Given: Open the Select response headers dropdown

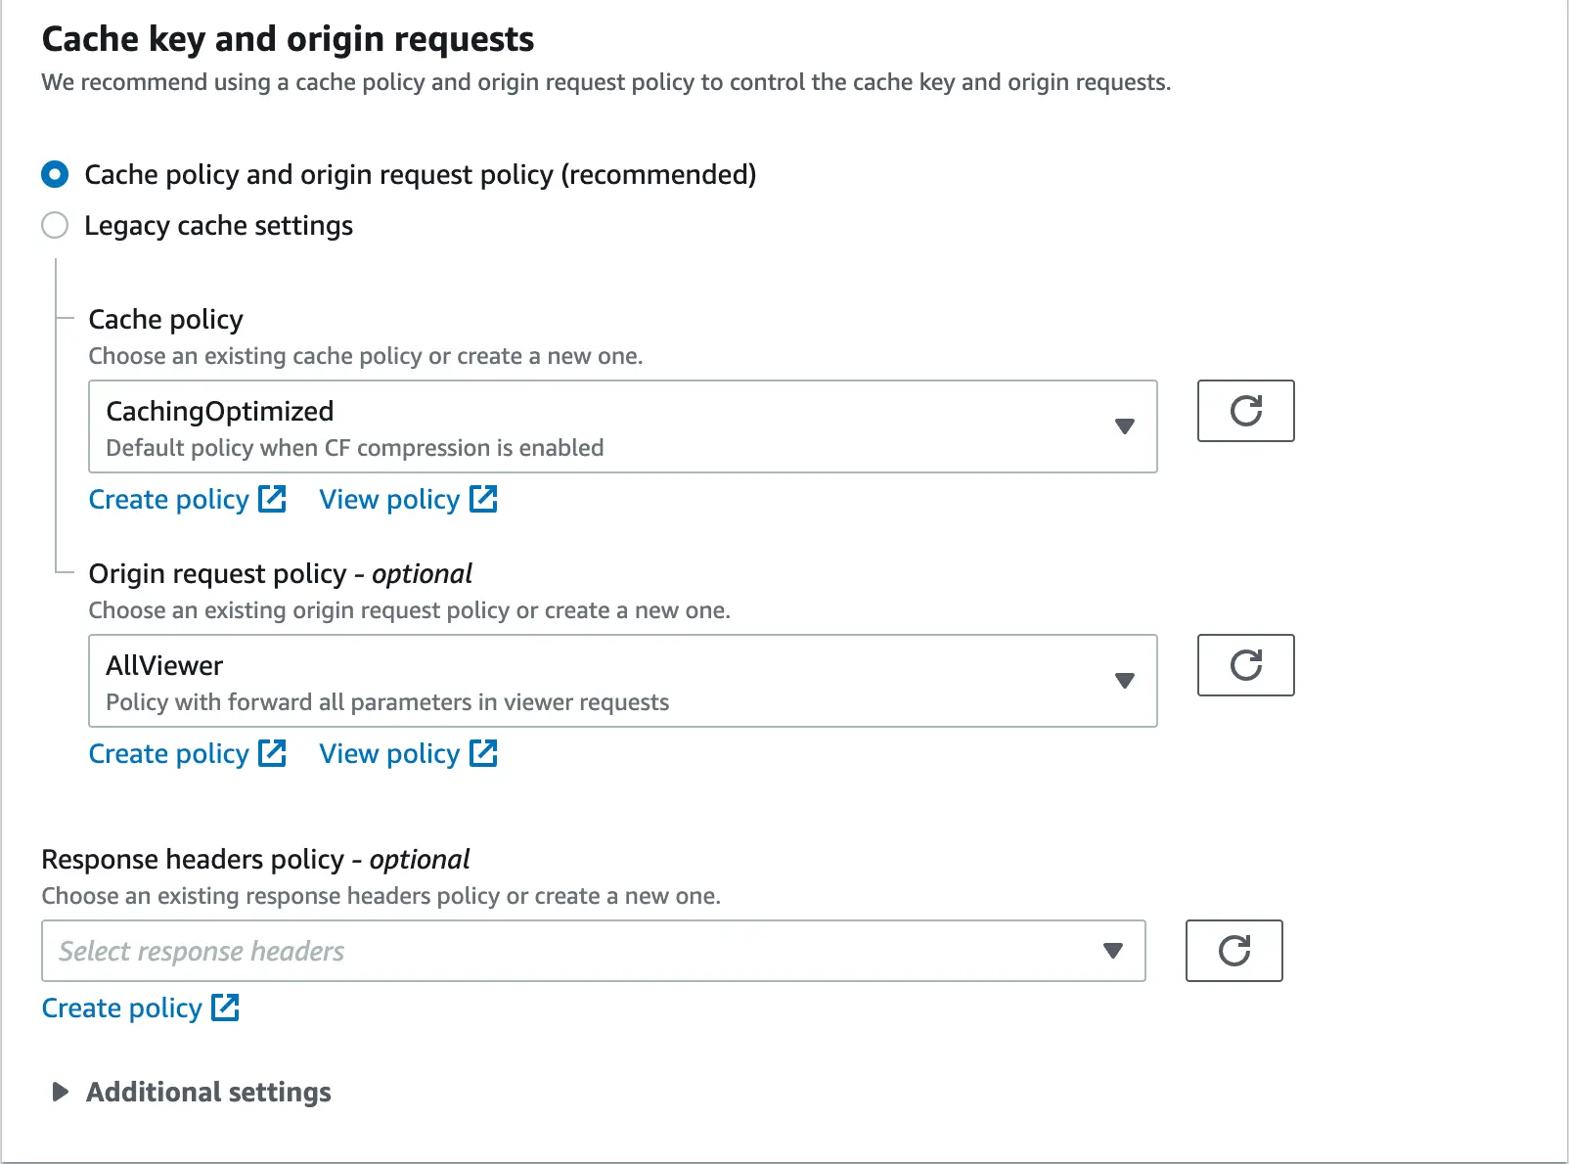Looking at the screenshot, I should tap(593, 951).
